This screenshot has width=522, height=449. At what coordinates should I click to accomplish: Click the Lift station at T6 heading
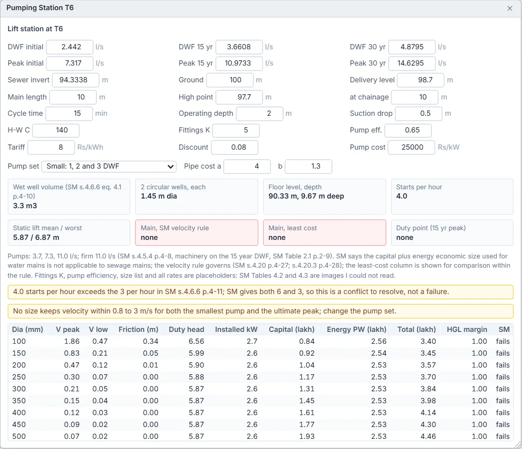pos(35,29)
